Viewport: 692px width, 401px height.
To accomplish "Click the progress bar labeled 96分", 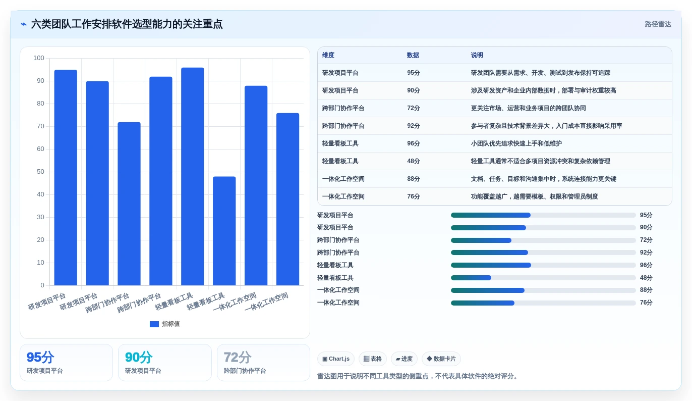I will pos(543,265).
